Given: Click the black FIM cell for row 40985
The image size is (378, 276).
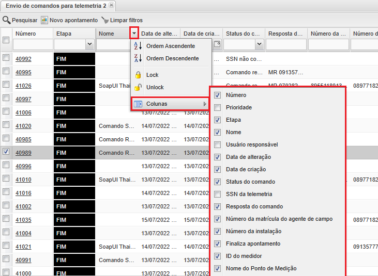Looking at the screenshot, I should [x=74, y=139].
